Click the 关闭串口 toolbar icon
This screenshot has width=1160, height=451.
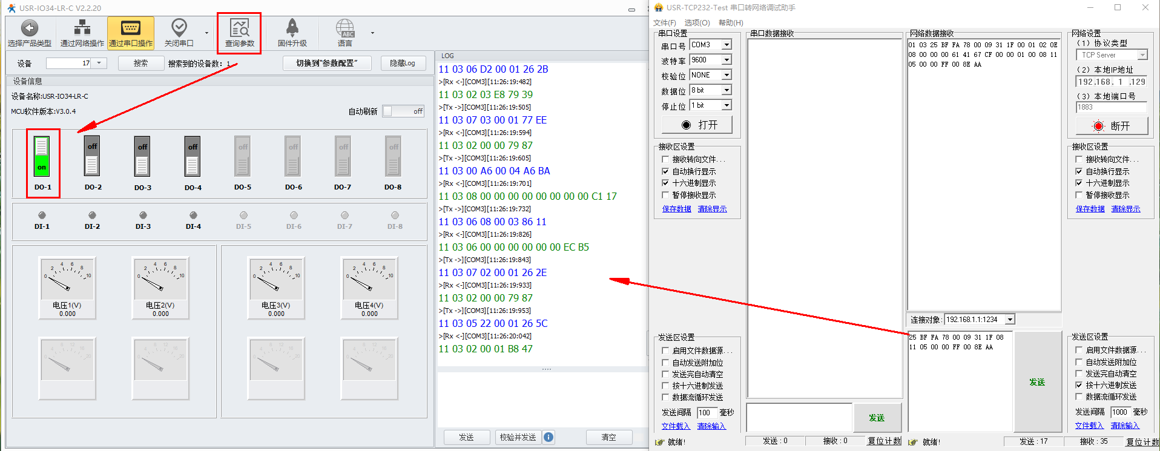[x=179, y=28]
